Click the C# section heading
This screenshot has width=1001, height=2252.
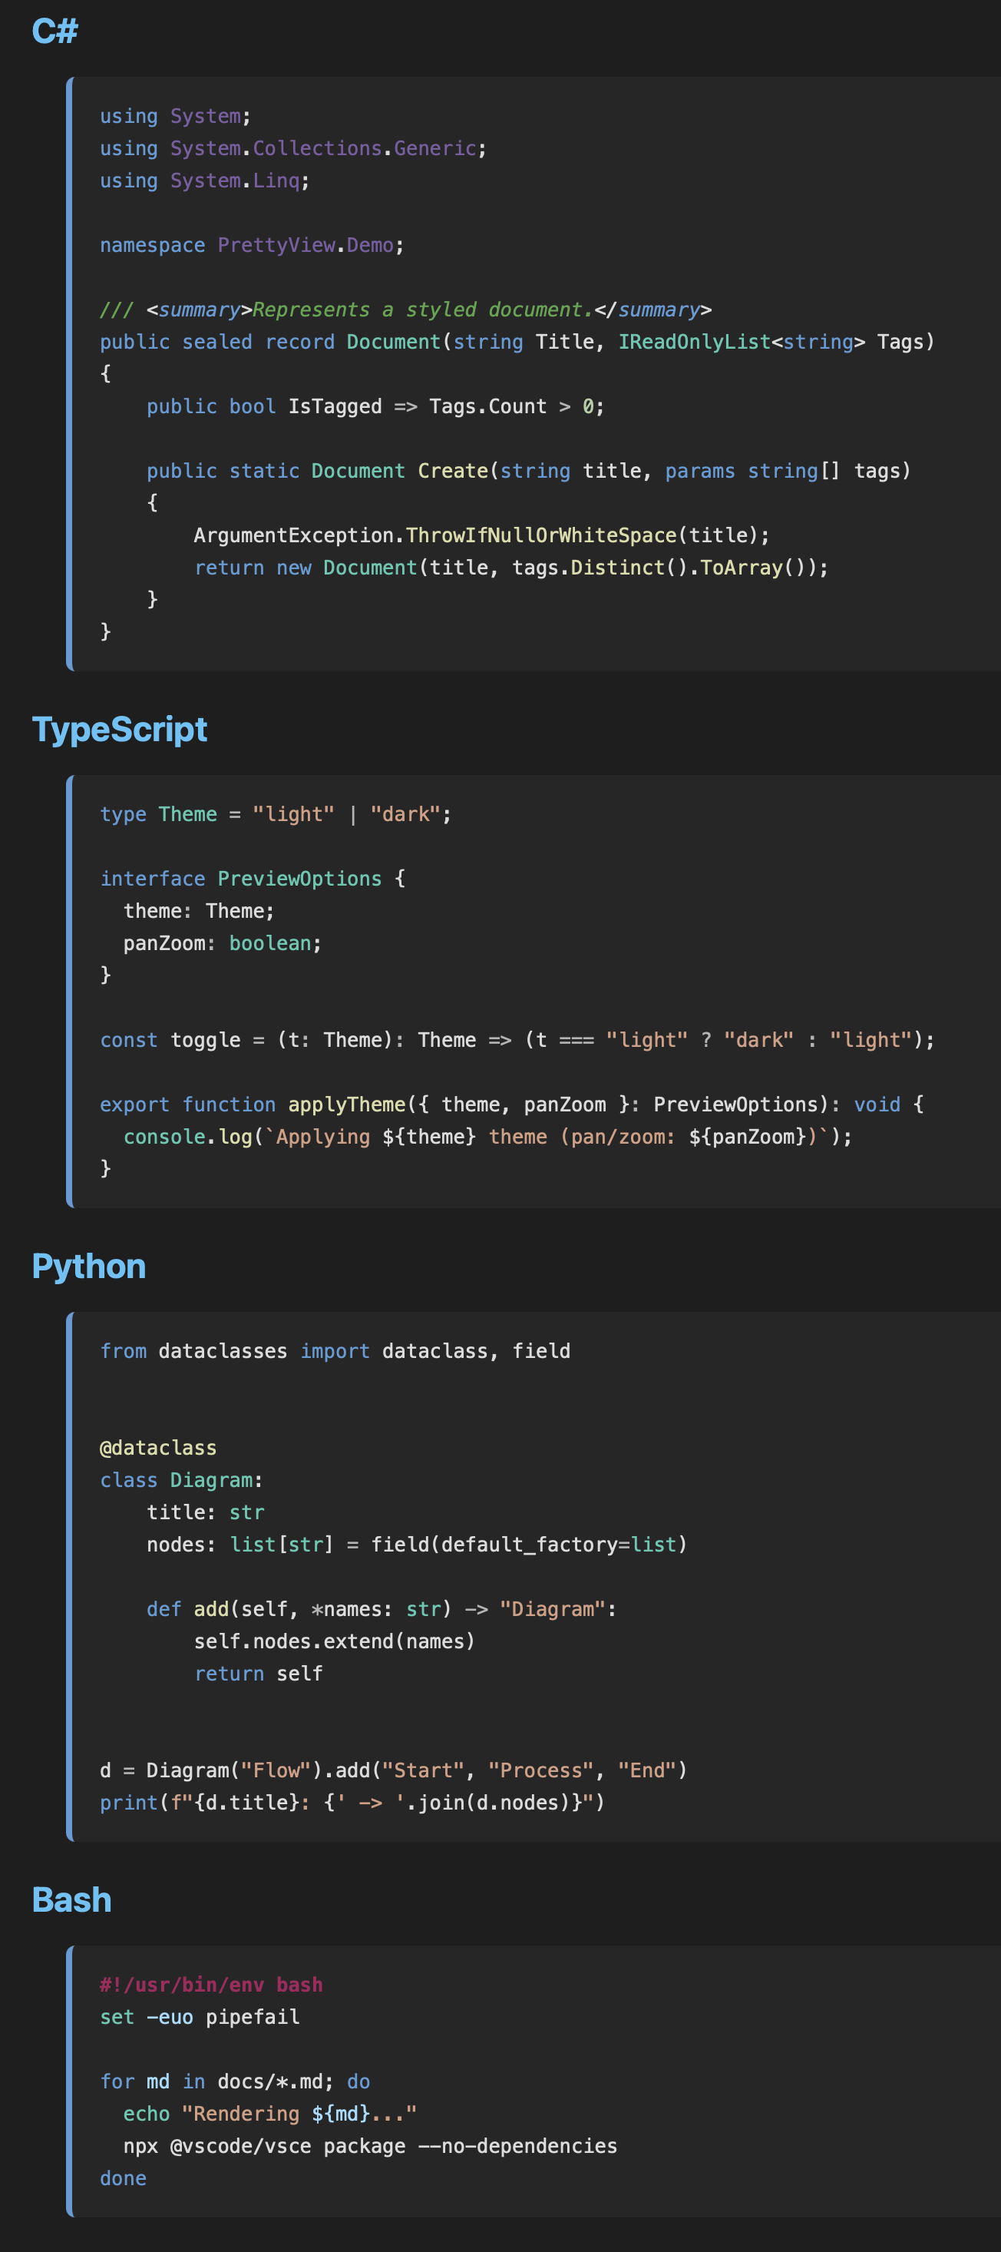[x=55, y=31]
